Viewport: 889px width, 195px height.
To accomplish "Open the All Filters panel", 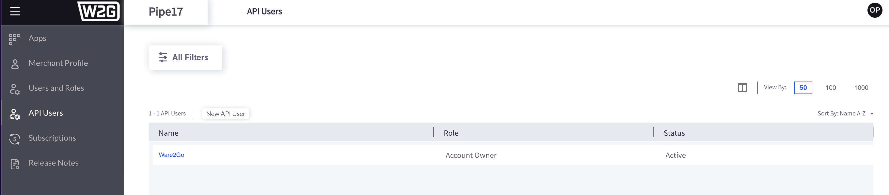I will coord(185,57).
